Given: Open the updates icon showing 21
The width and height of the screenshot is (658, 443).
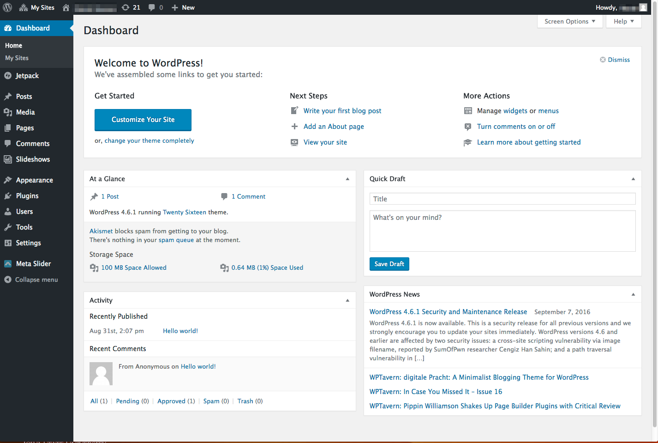Looking at the screenshot, I should 131,7.
